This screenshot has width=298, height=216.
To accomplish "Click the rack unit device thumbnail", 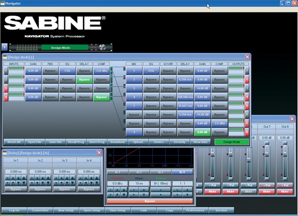I will tap(61, 47).
